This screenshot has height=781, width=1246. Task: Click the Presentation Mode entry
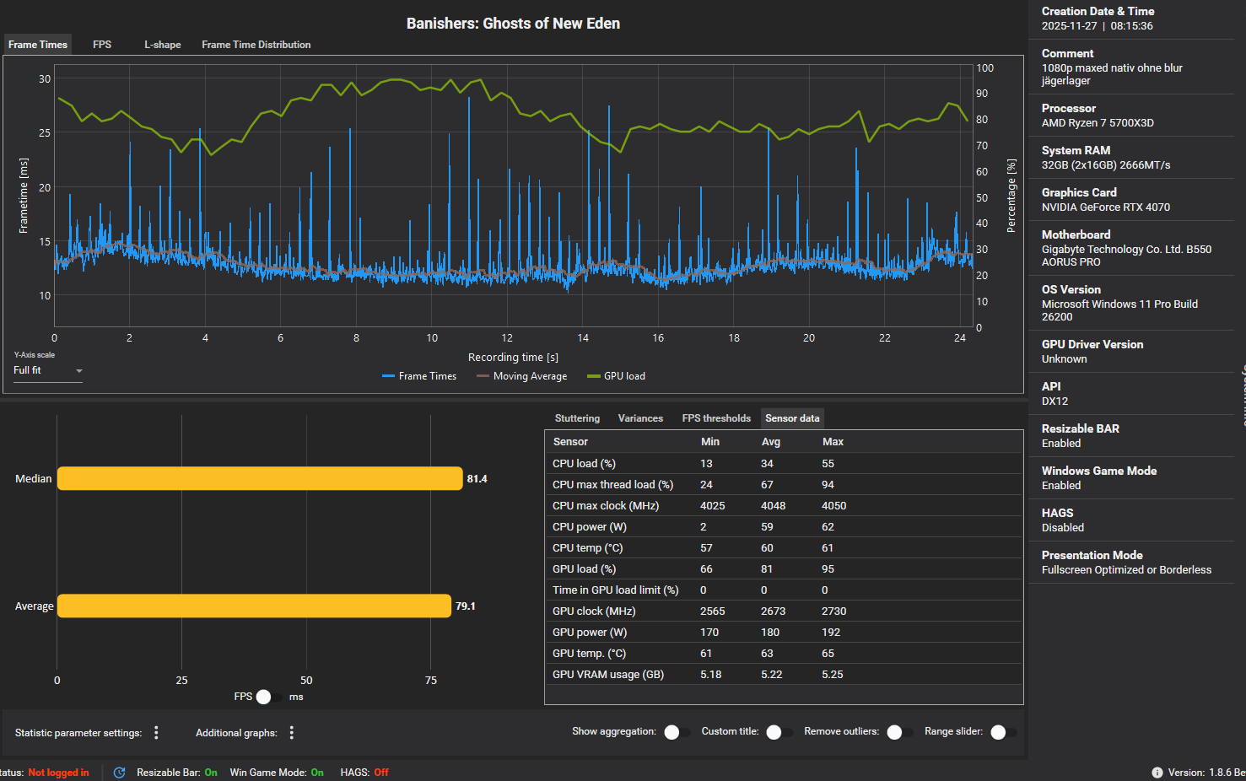click(1126, 570)
